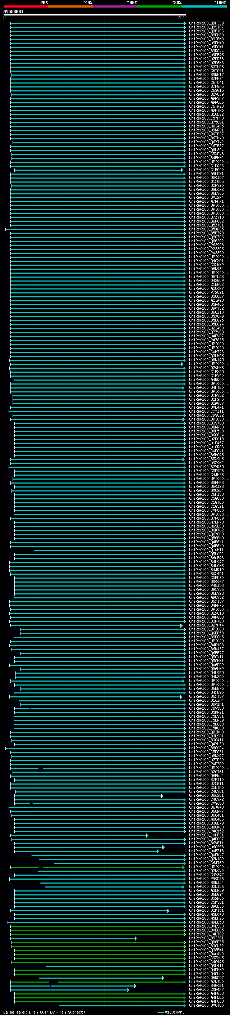Select UniRef100_A9NR91 label
Viewport: 230px width, 1015px height.
206,130
